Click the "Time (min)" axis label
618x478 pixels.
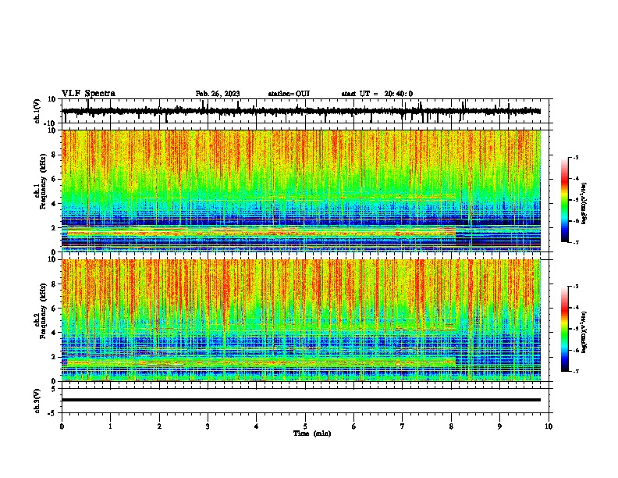tap(312, 433)
